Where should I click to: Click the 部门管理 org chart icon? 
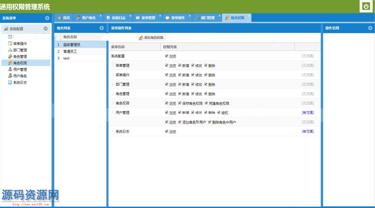[x=10, y=50]
